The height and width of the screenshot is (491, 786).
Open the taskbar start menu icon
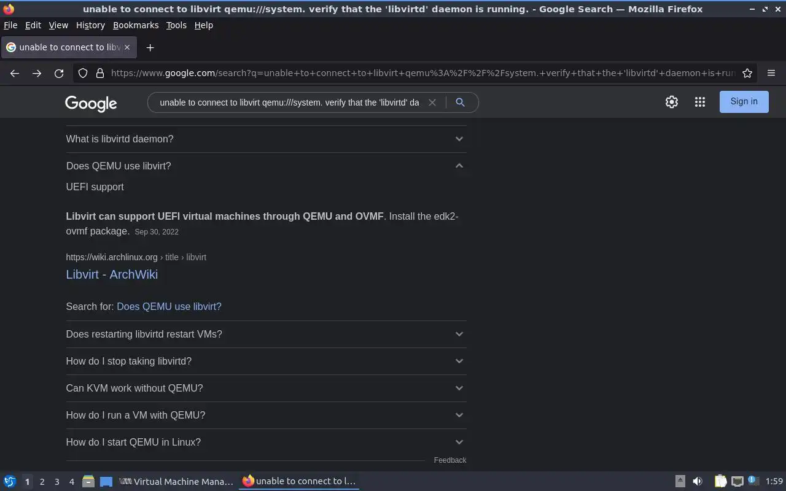coord(10,481)
